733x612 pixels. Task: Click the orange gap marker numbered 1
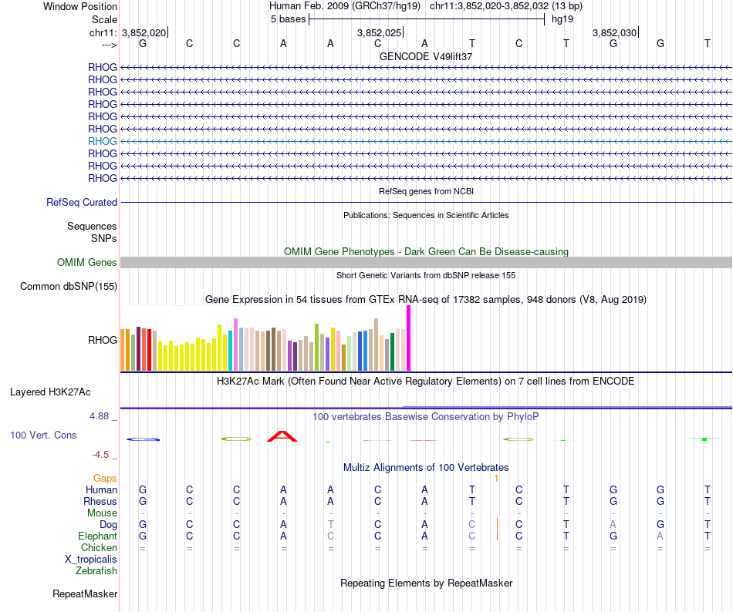496,478
